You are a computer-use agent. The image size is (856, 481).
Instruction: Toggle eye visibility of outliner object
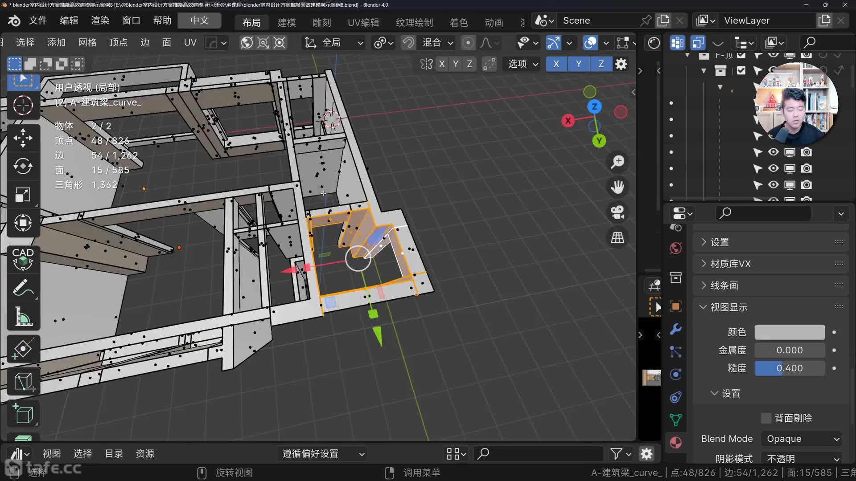pos(773,152)
